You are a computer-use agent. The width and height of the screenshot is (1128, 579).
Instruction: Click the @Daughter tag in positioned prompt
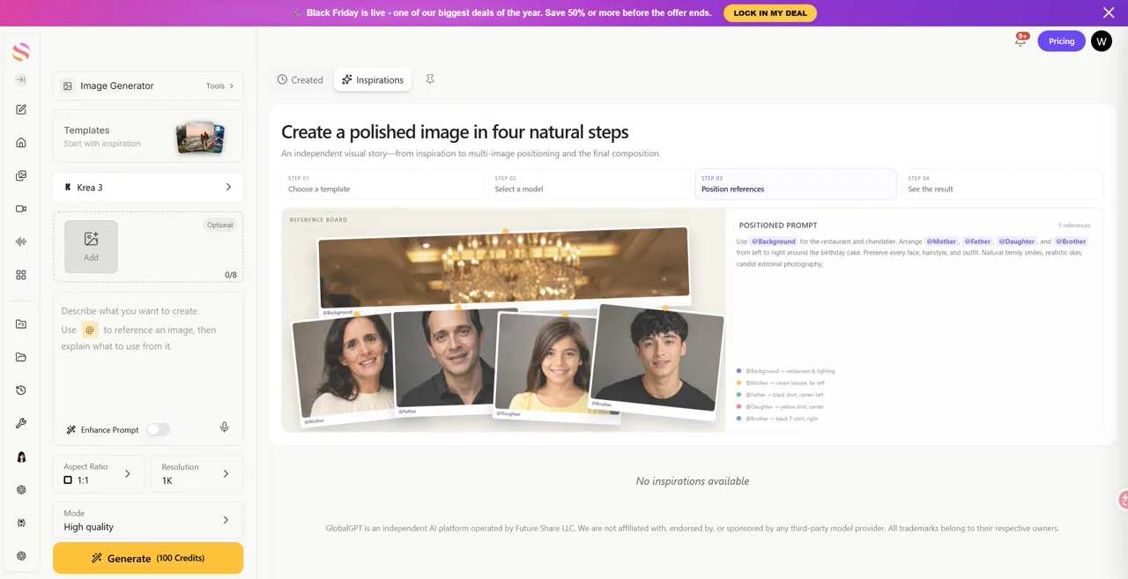pos(1017,241)
